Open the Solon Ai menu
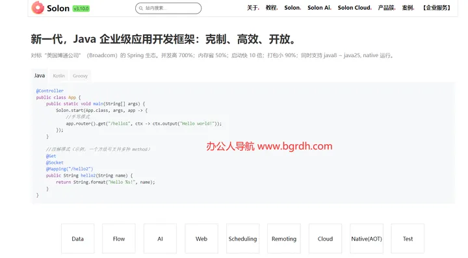 coord(319,8)
